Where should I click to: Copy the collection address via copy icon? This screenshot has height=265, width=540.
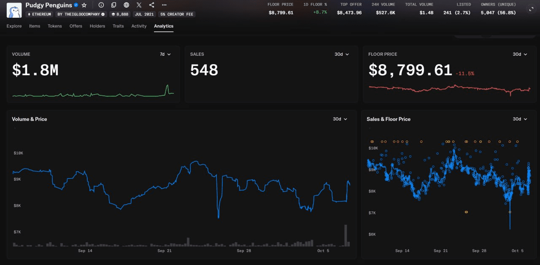click(114, 5)
